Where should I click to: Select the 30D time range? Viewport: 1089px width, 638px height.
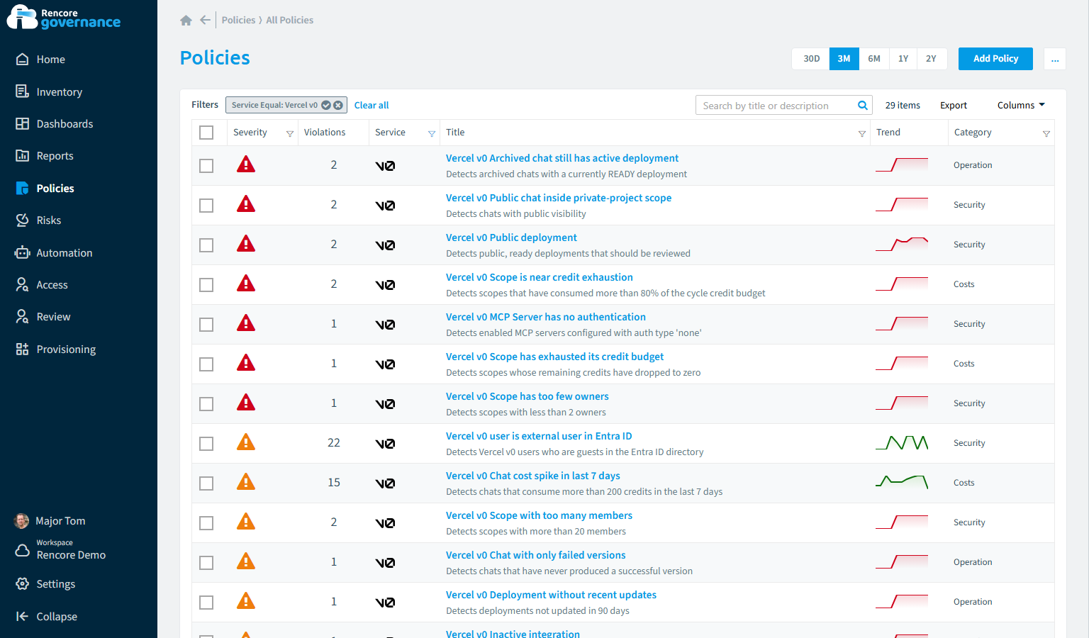click(x=811, y=59)
